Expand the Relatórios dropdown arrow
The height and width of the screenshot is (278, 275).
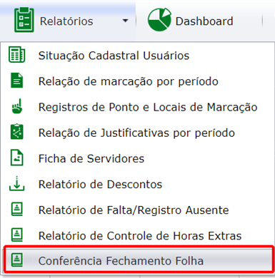coord(125,21)
